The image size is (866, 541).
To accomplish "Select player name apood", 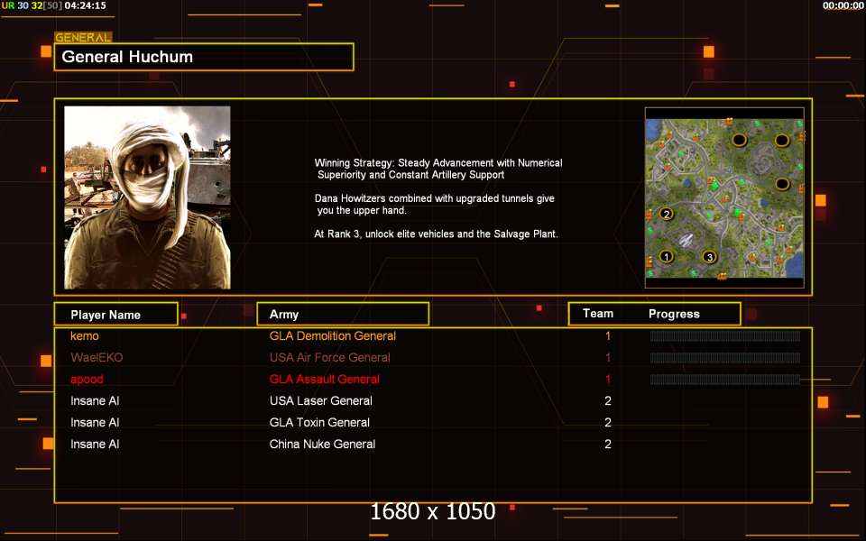I will click(x=87, y=380).
